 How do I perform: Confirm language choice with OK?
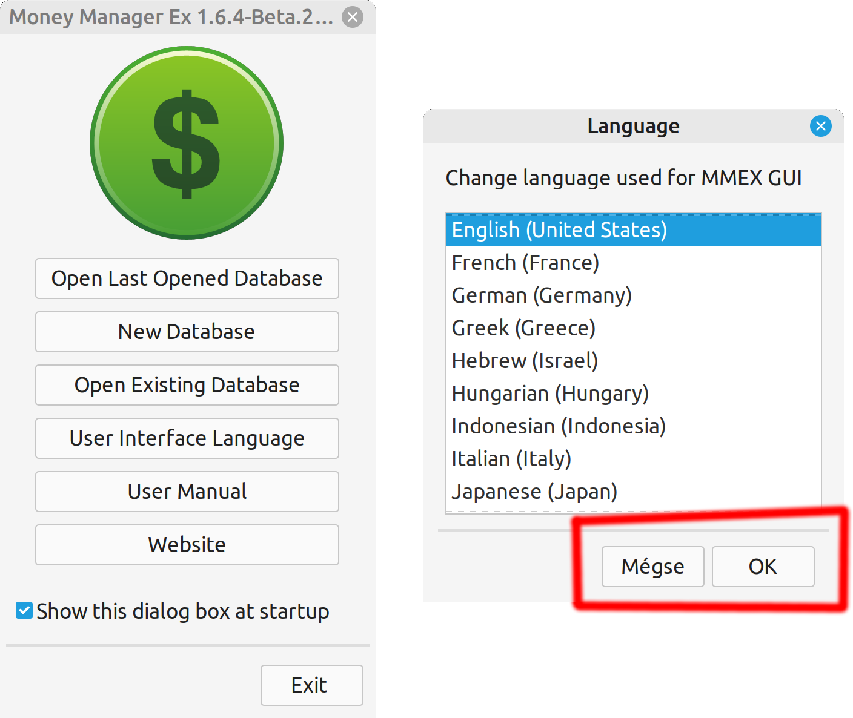[x=763, y=567]
